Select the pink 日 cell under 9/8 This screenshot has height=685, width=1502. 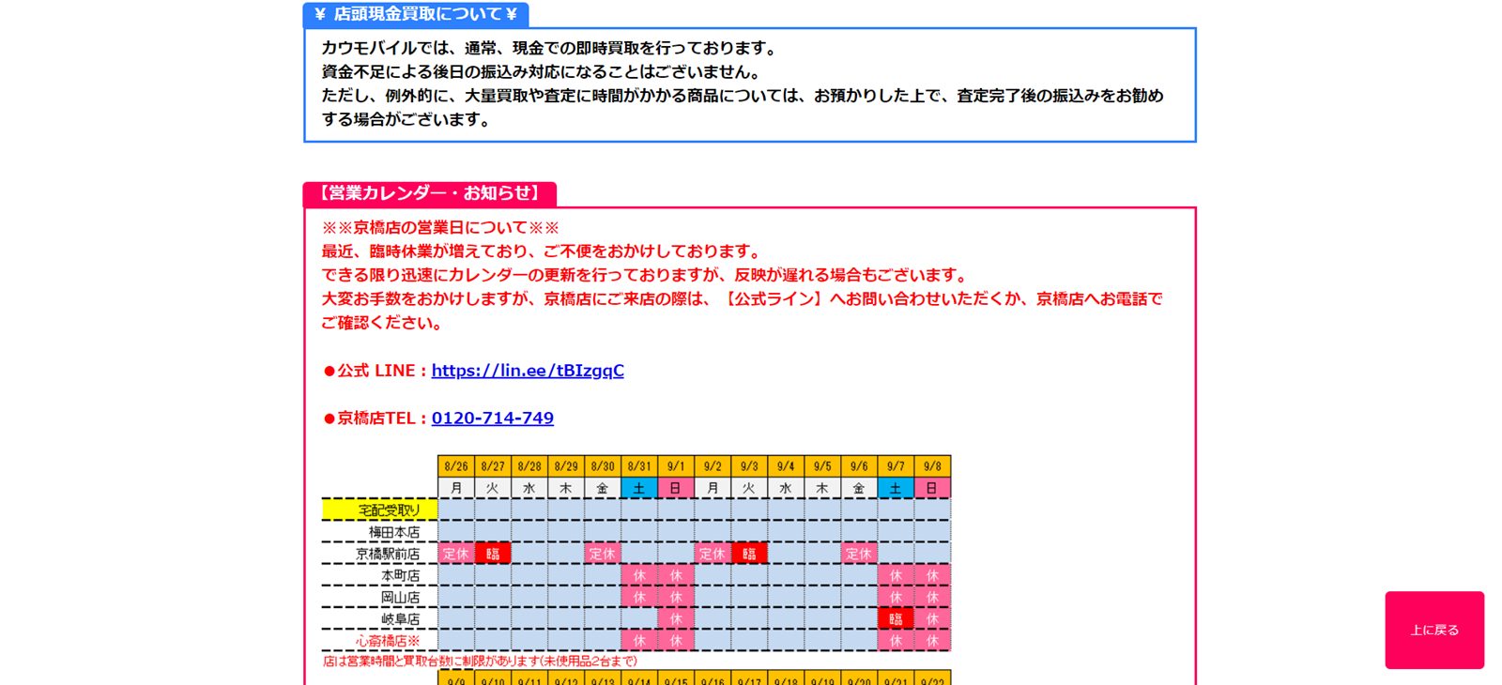(932, 488)
